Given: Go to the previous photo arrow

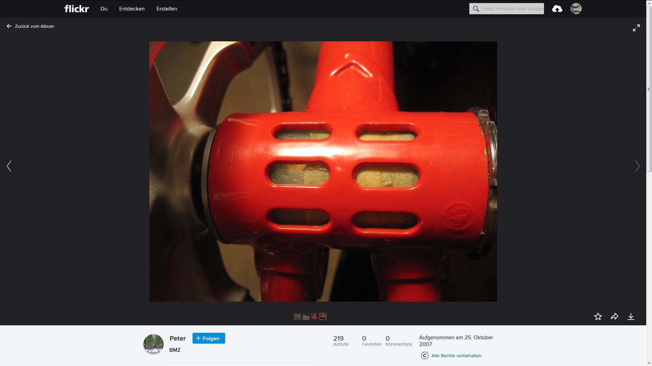Looking at the screenshot, I should click(9, 166).
